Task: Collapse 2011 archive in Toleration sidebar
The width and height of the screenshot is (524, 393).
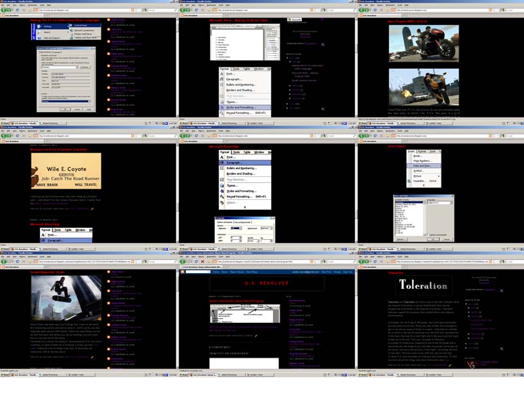Action: pyautogui.click(x=466, y=304)
